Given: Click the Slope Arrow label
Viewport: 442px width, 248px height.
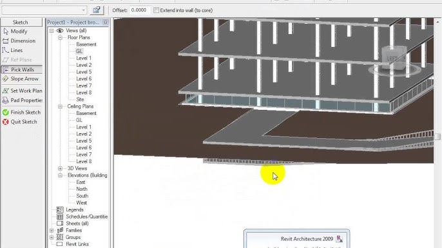Looking at the screenshot, I should click(24, 79).
